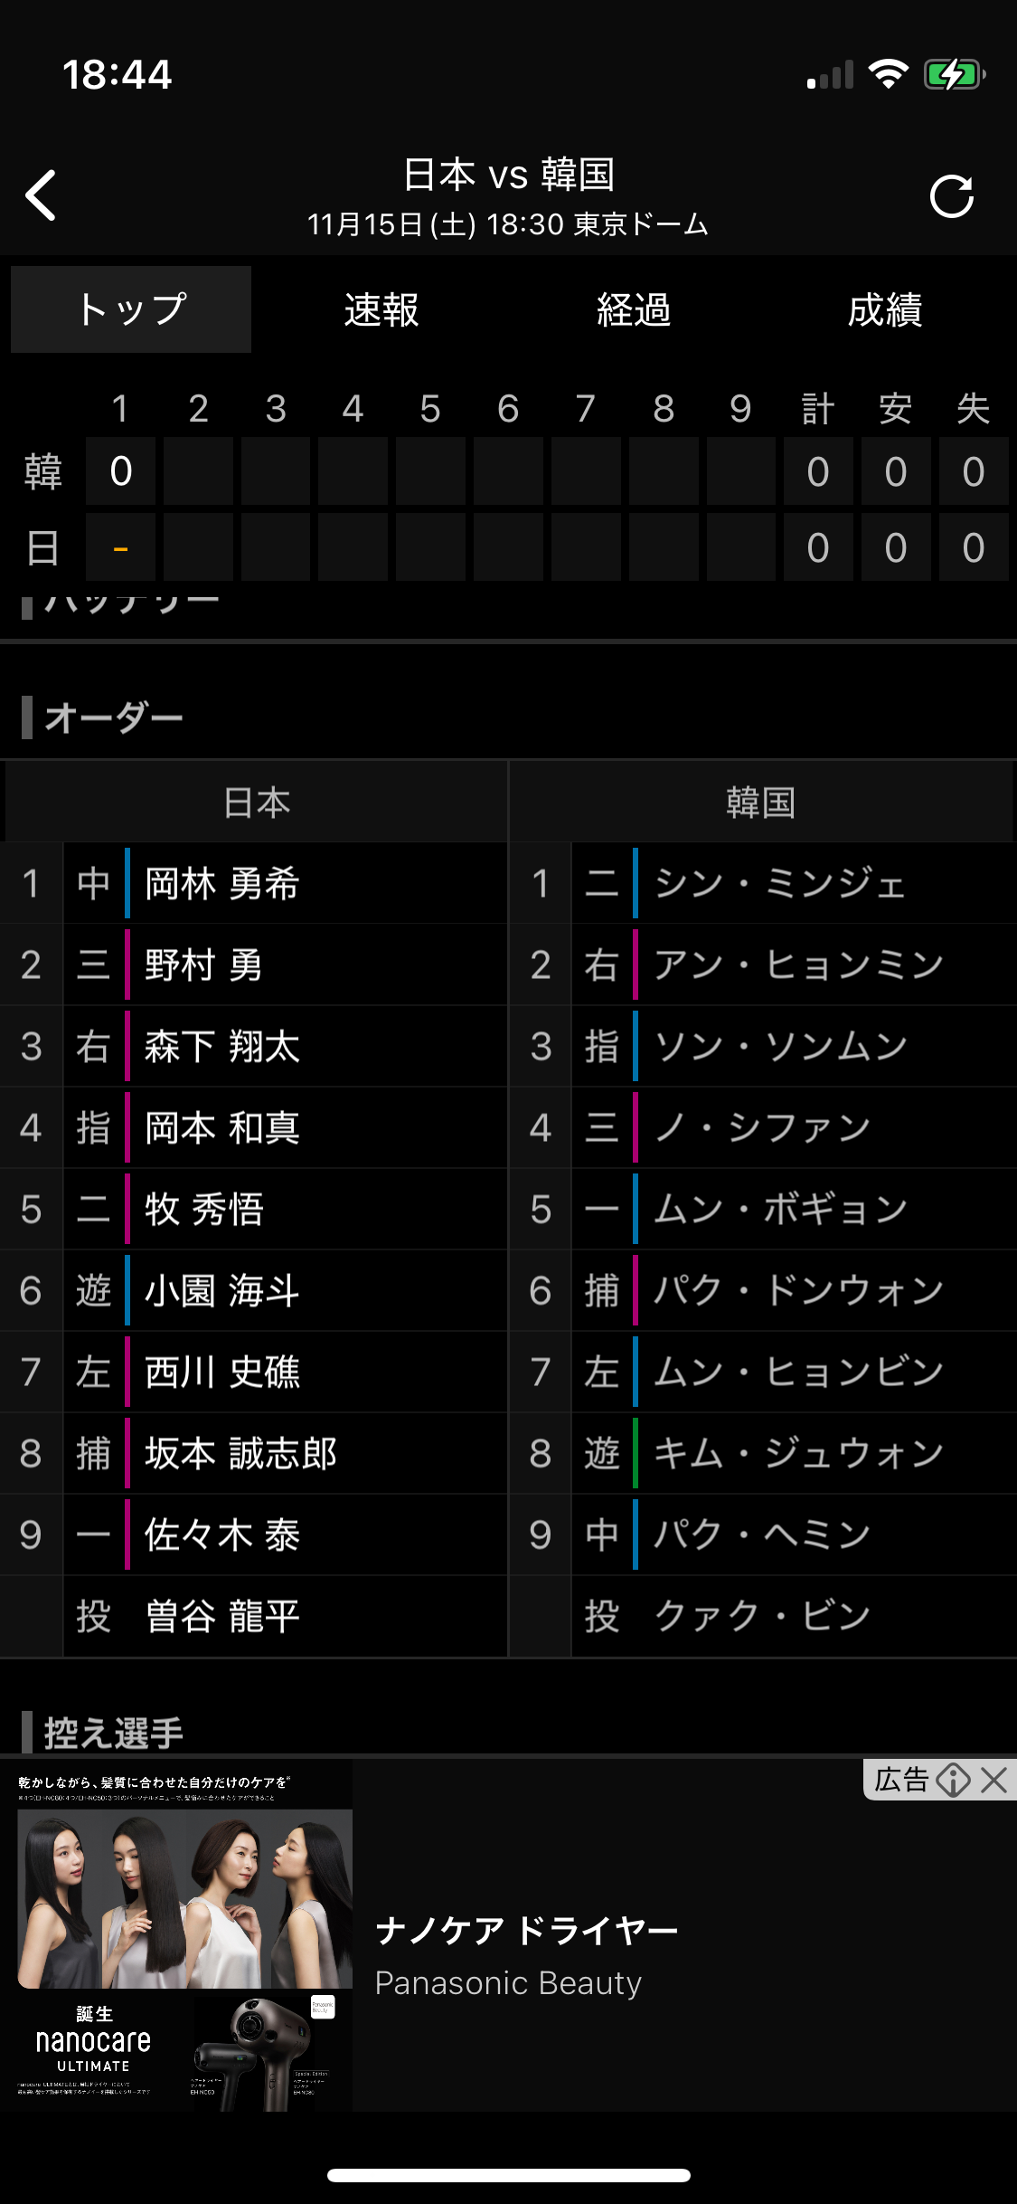
Task: Open Korean pitcher クァク・ビン
Action: coord(762,1617)
